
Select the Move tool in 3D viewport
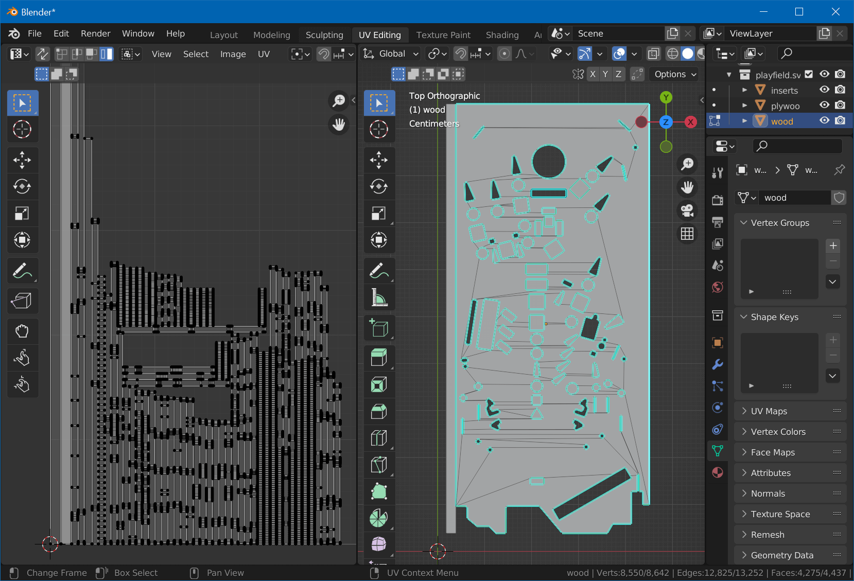[x=379, y=160]
